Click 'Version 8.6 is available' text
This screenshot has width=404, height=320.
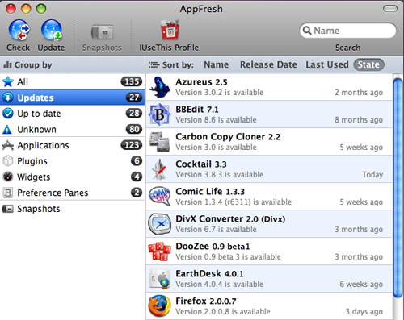[x=216, y=120]
